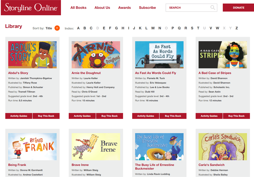The image size is (254, 177).
Task: Click reader name Sean Astin
Action: point(214,92)
